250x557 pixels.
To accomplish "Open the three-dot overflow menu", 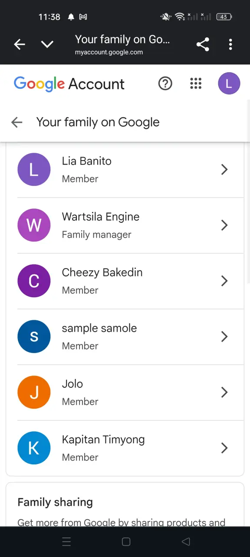I will (x=230, y=44).
